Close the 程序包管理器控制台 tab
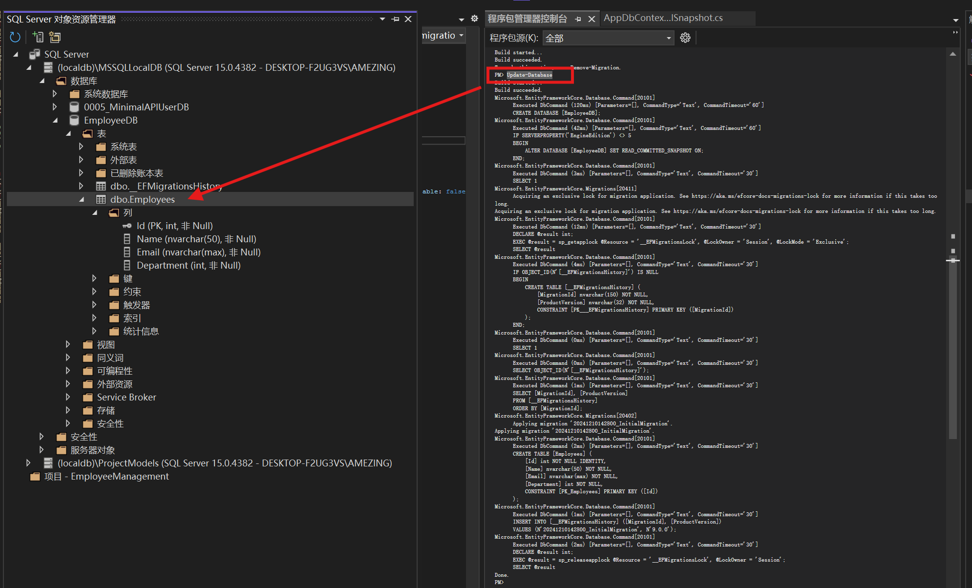The image size is (972, 588). tap(592, 19)
